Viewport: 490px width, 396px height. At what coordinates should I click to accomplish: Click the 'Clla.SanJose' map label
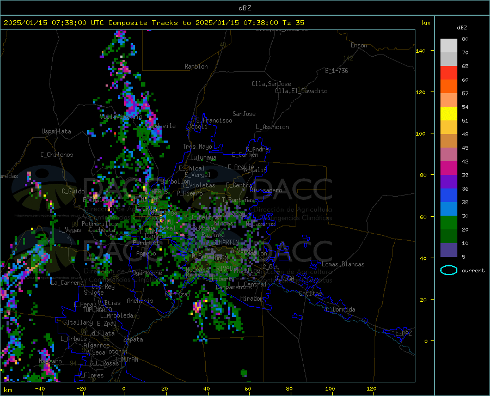[x=271, y=84]
